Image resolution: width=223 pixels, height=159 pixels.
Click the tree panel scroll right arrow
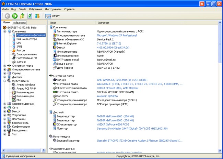(x=44, y=150)
